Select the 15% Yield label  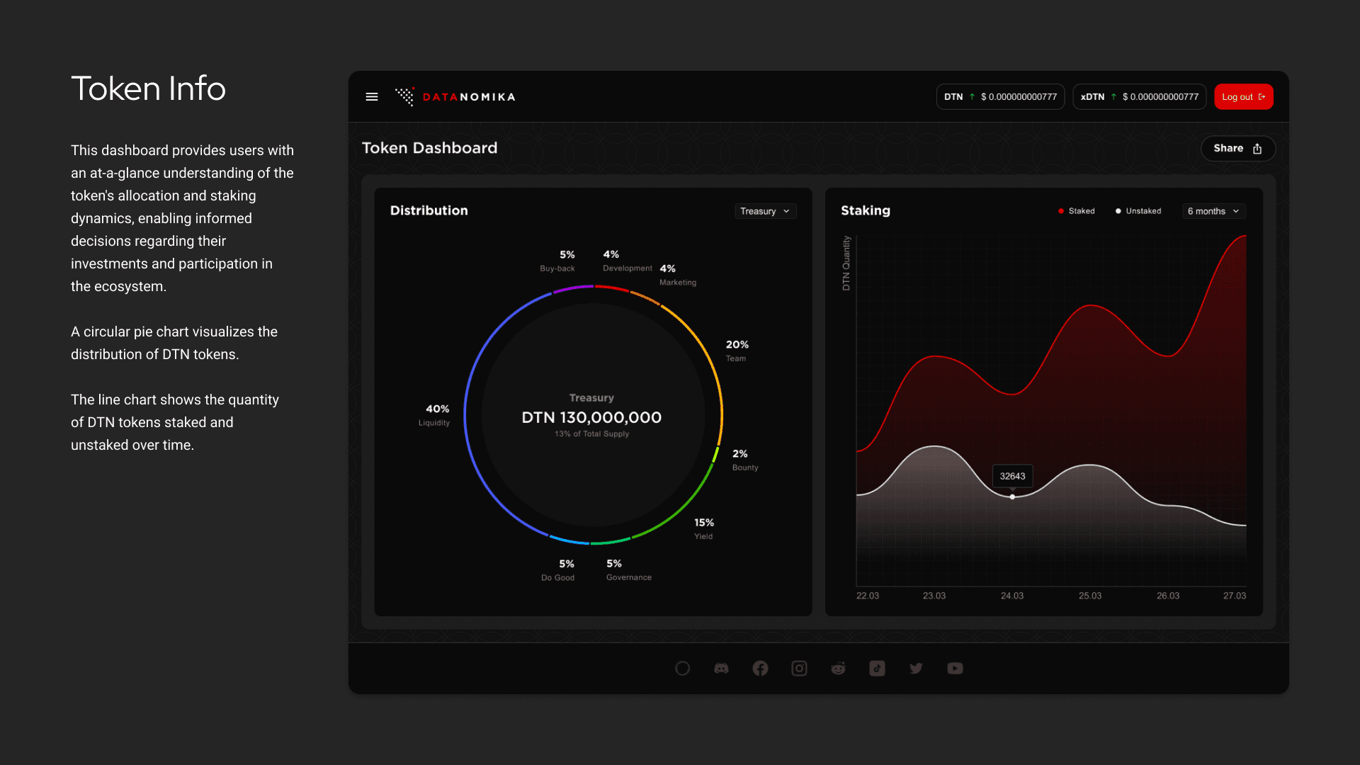click(703, 528)
